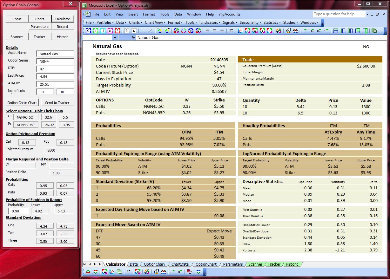Click the fx insert function icon
Viewport: 390px width, 279px height.
(x=133, y=37)
